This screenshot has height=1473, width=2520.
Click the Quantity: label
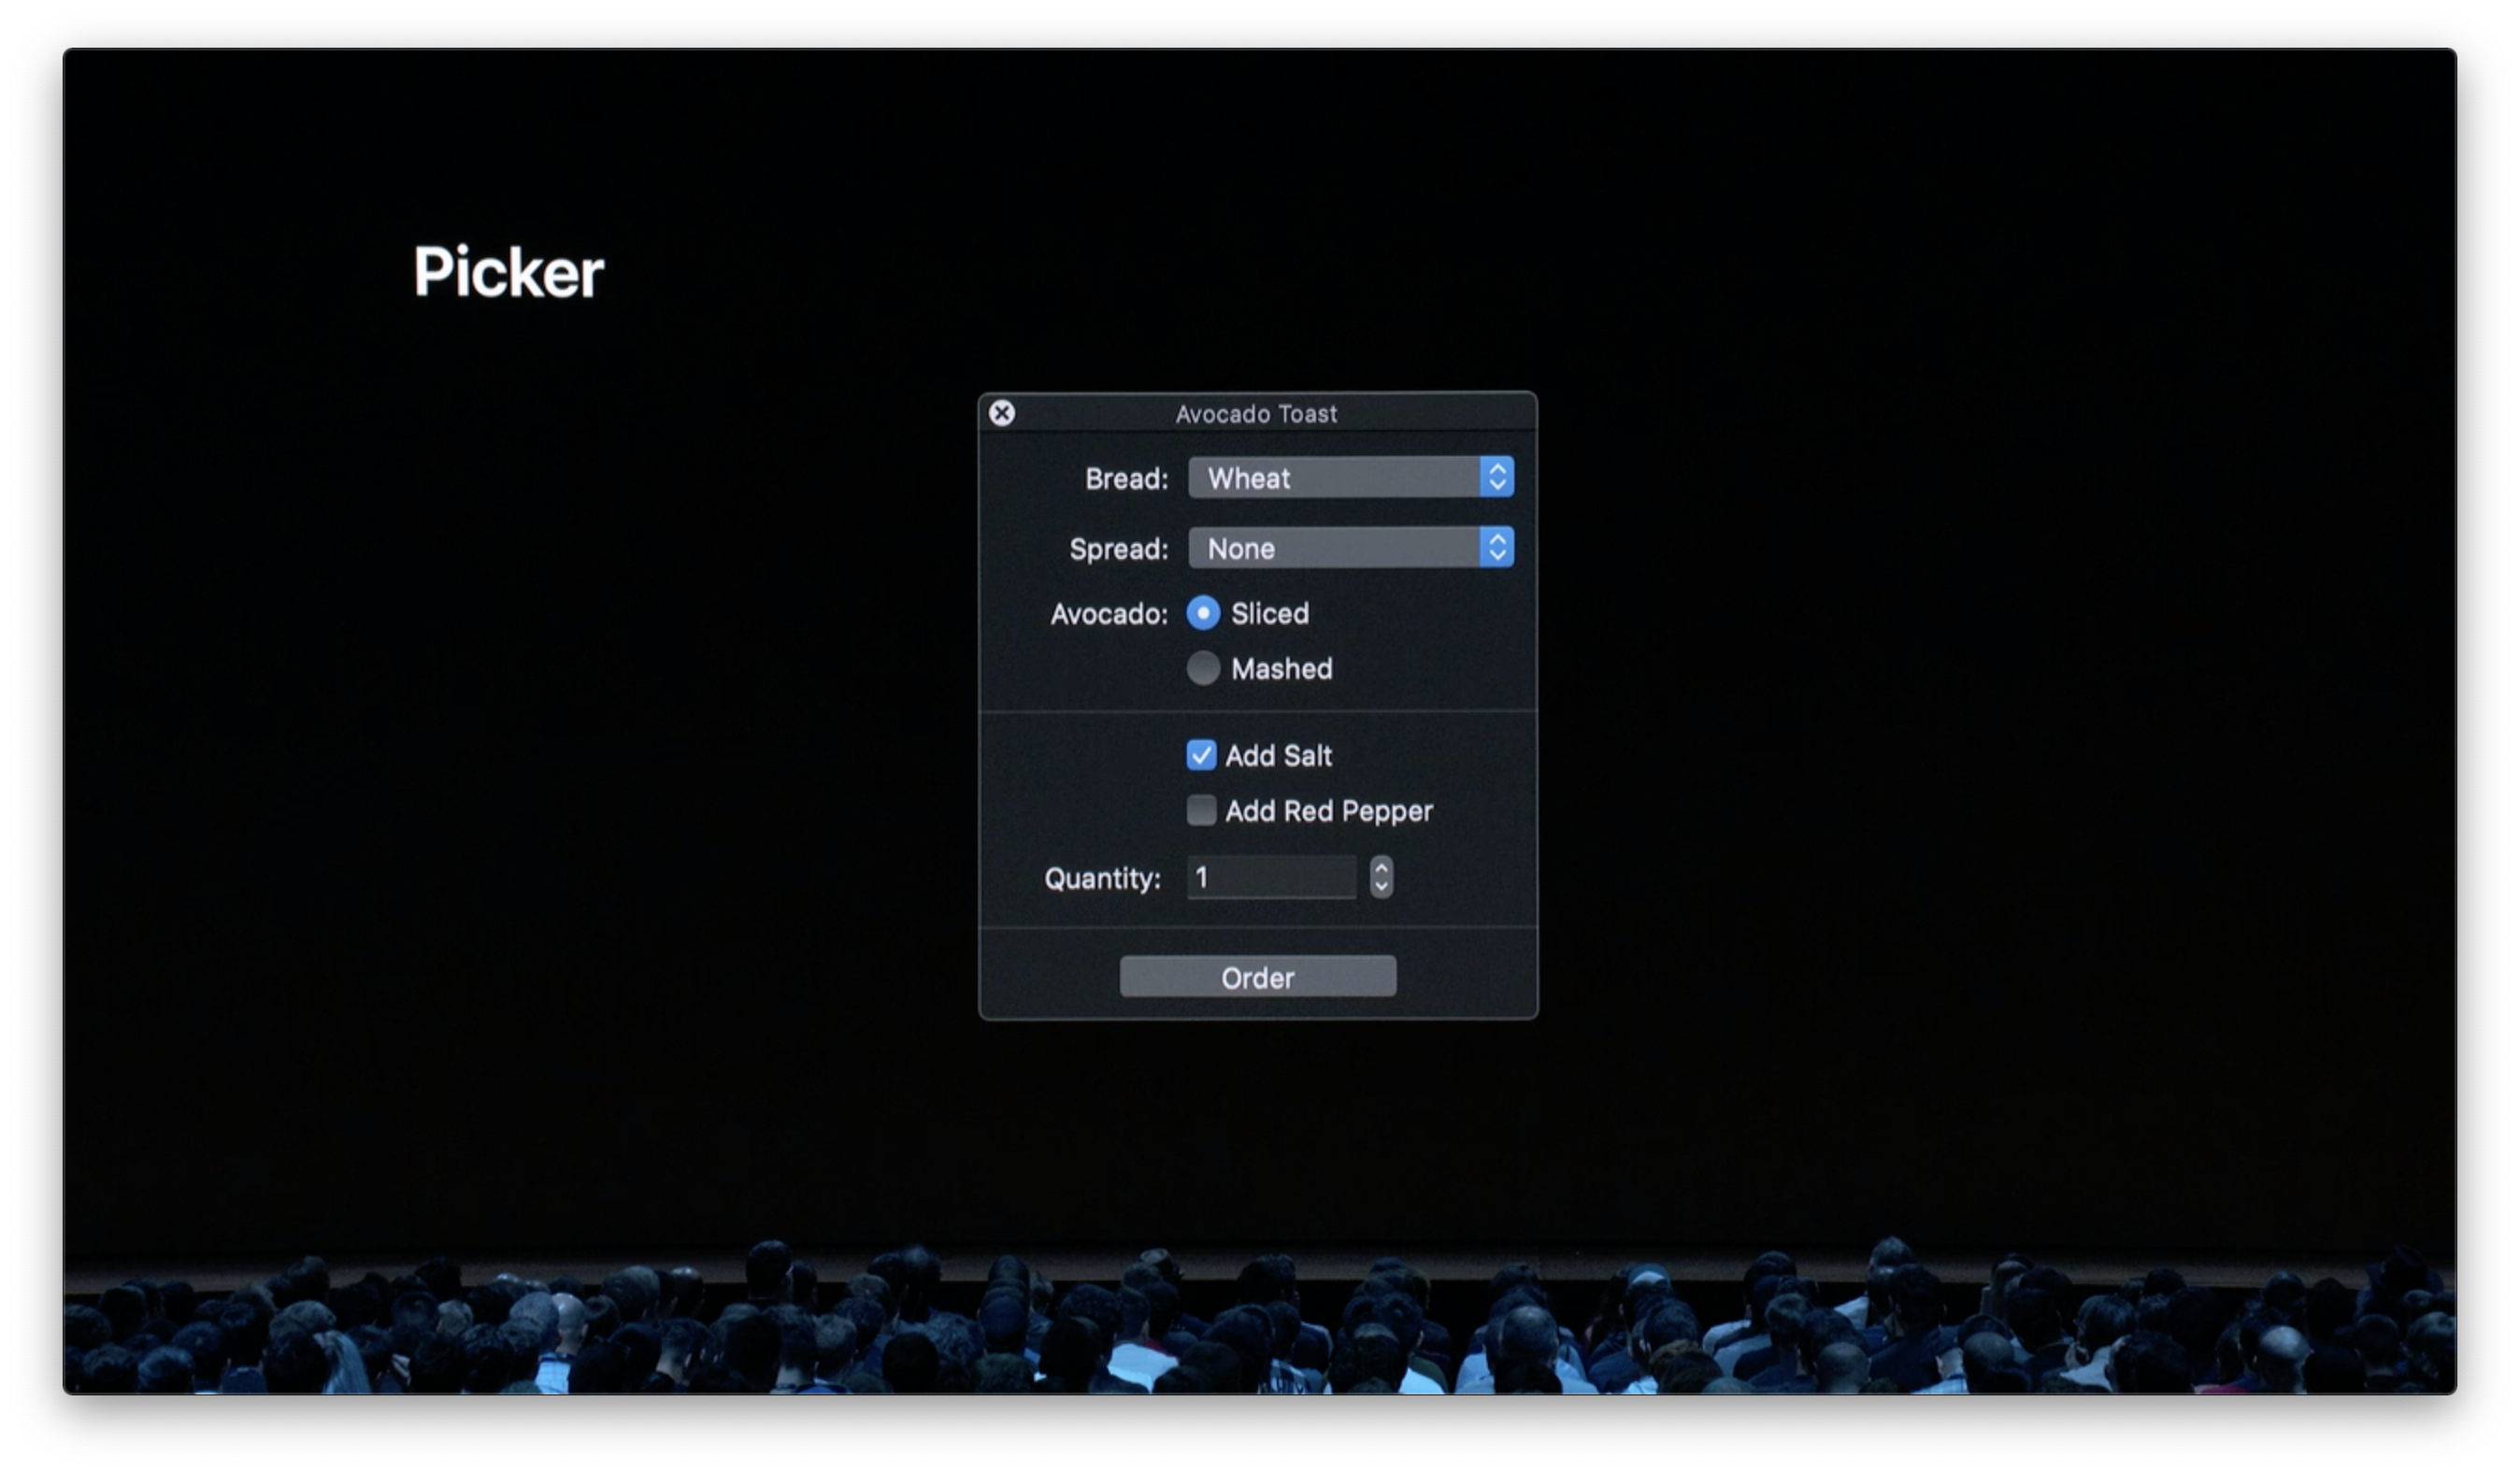coord(1102,879)
